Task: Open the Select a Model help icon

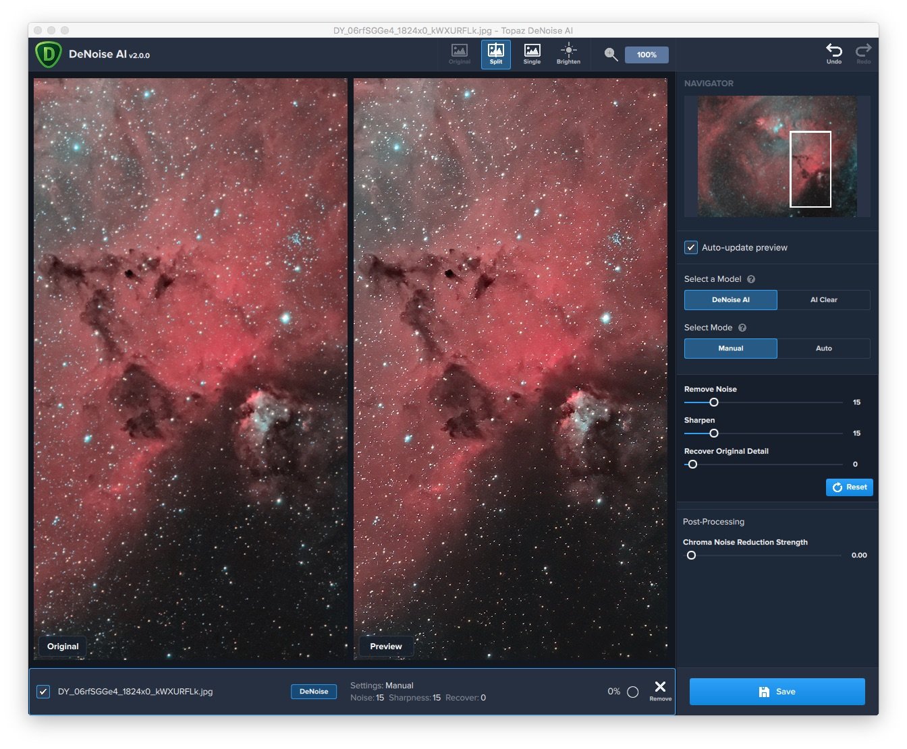Action: click(751, 279)
